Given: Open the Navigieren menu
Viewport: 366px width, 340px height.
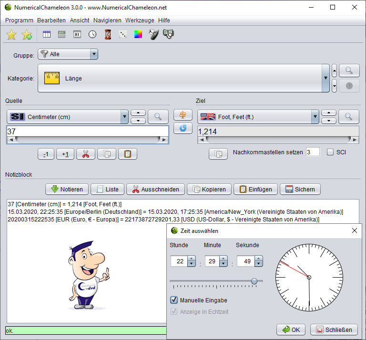Looking at the screenshot, I should 107,20.
